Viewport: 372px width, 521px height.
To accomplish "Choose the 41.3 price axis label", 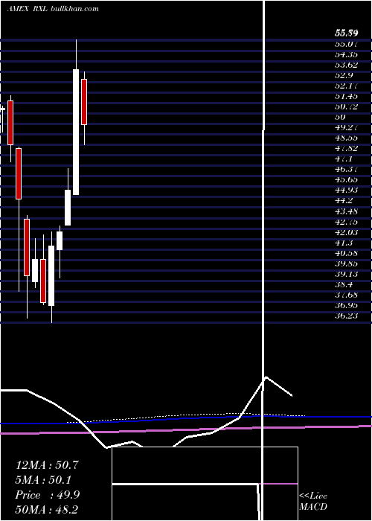I will tap(344, 243).
